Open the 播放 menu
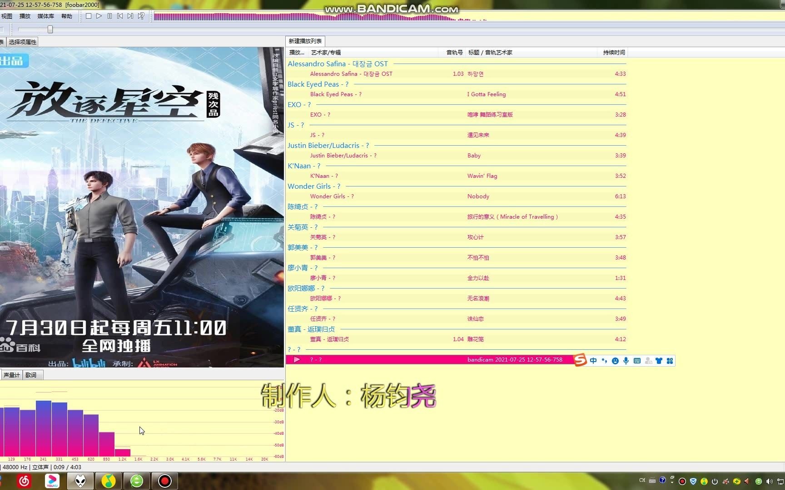 pyautogui.click(x=25, y=16)
